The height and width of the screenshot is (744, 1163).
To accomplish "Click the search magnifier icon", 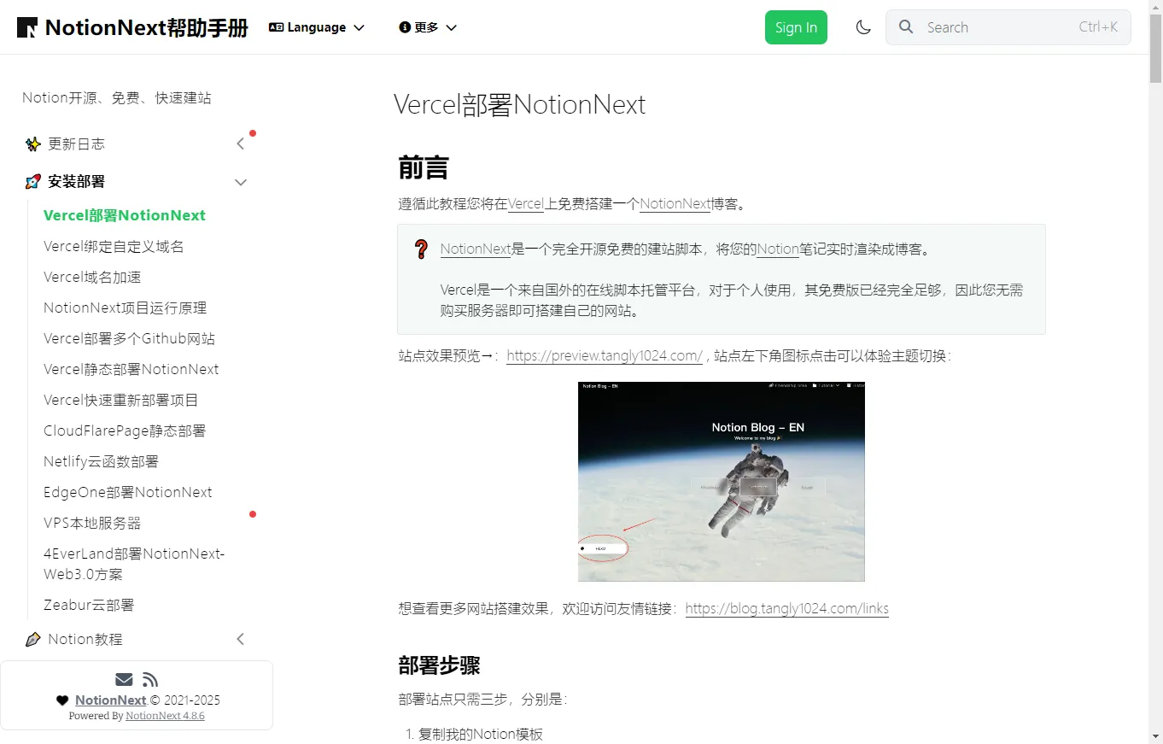I will point(907,27).
